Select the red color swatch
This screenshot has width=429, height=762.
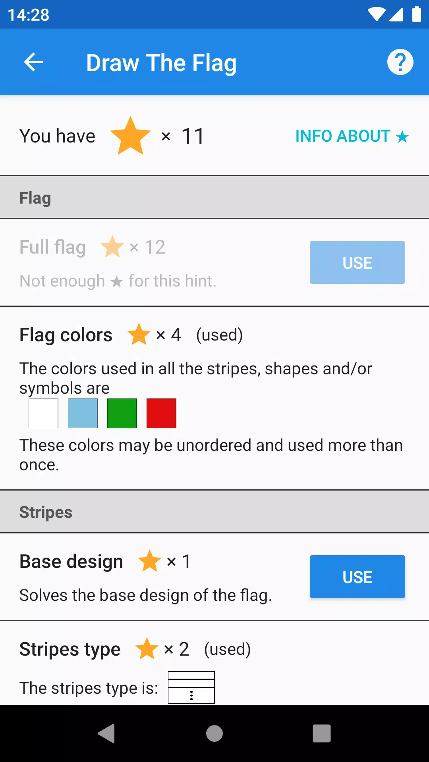coord(161,414)
